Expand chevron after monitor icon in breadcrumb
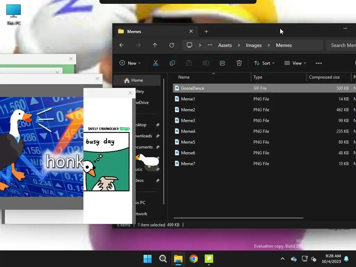The image size is (356, 267). pos(200,45)
